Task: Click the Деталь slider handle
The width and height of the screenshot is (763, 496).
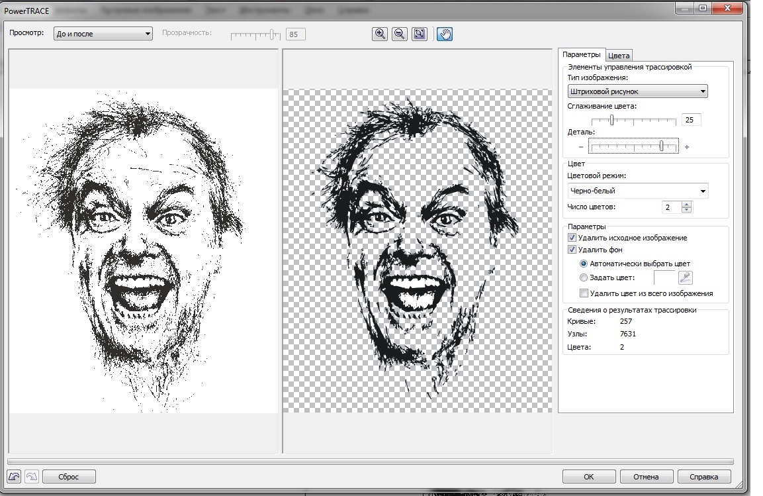Action: [661, 146]
